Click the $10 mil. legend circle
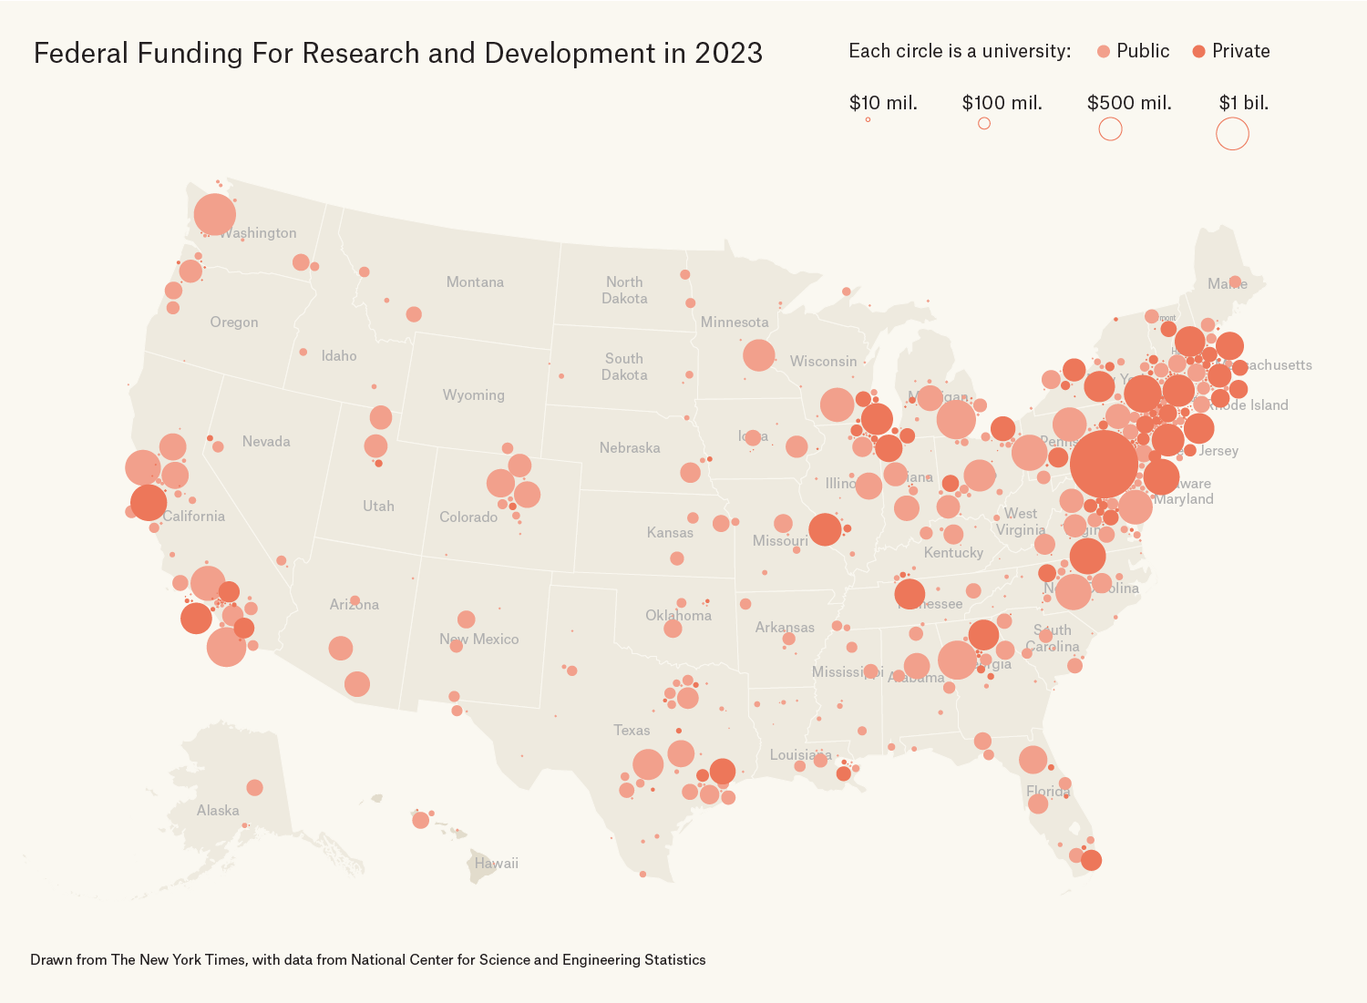The height and width of the screenshot is (1003, 1367). tap(868, 119)
